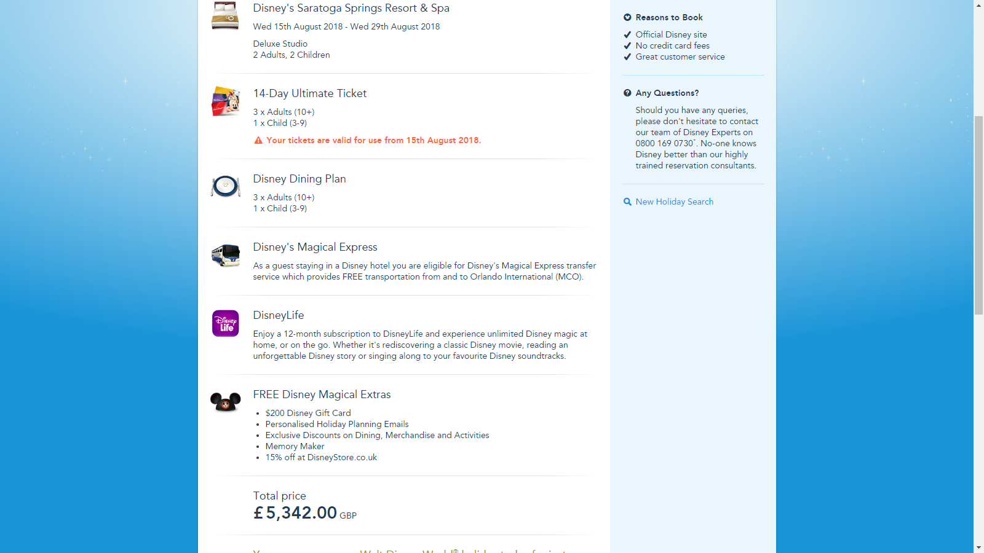This screenshot has width=984, height=553.
Task: Click the Saratoga Springs bed icon
Action: click(225, 15)
